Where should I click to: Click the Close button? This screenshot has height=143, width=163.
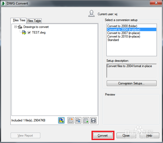click(126, 136)
